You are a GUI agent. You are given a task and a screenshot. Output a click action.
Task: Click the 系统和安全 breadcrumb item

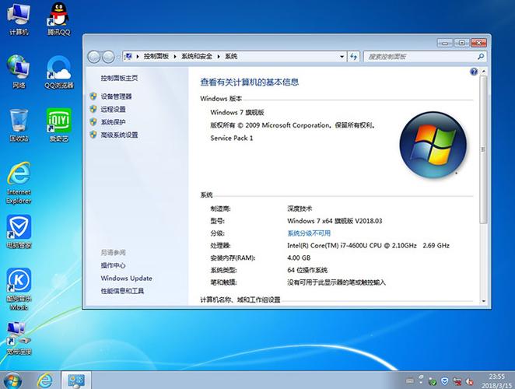tap(198, 57)
